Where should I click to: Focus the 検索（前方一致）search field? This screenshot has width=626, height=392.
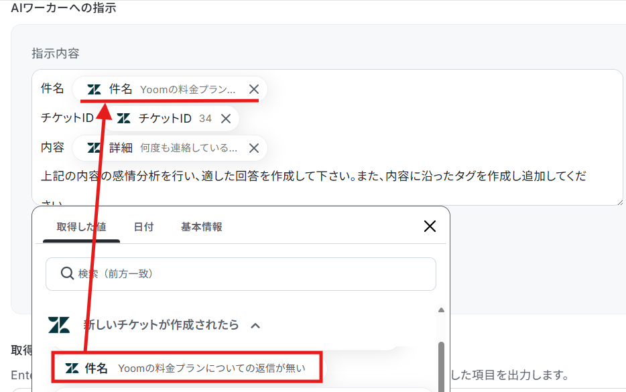(241, 274)
